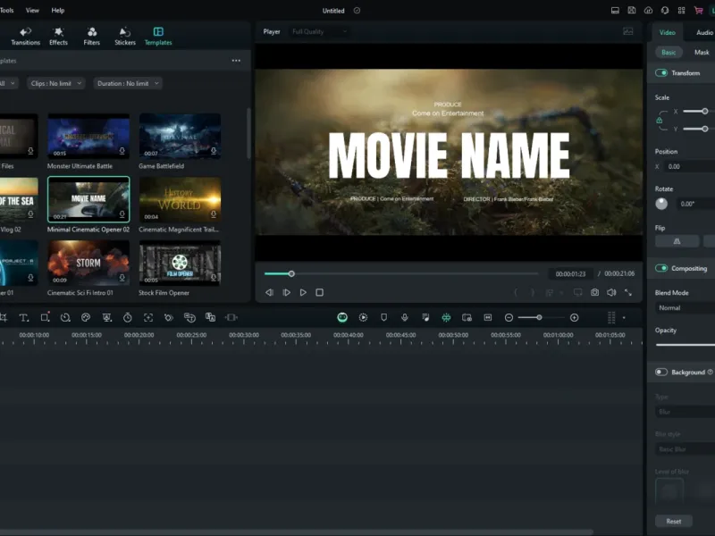Stop playback with the square button

point(320,292)
